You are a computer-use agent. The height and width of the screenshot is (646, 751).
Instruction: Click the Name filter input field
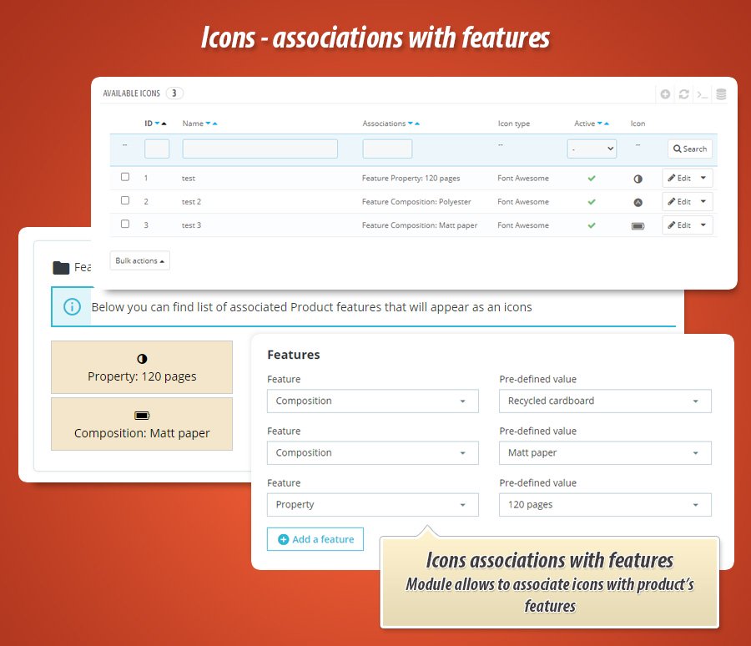260,149
